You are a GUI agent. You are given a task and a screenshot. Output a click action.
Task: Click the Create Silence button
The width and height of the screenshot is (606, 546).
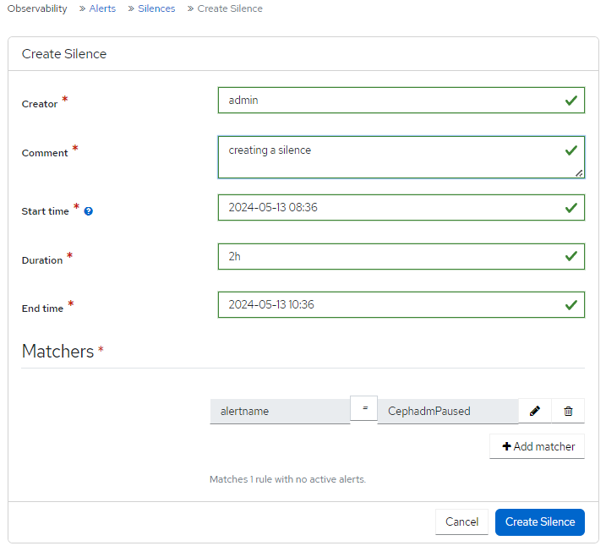(x=539, y=521)
